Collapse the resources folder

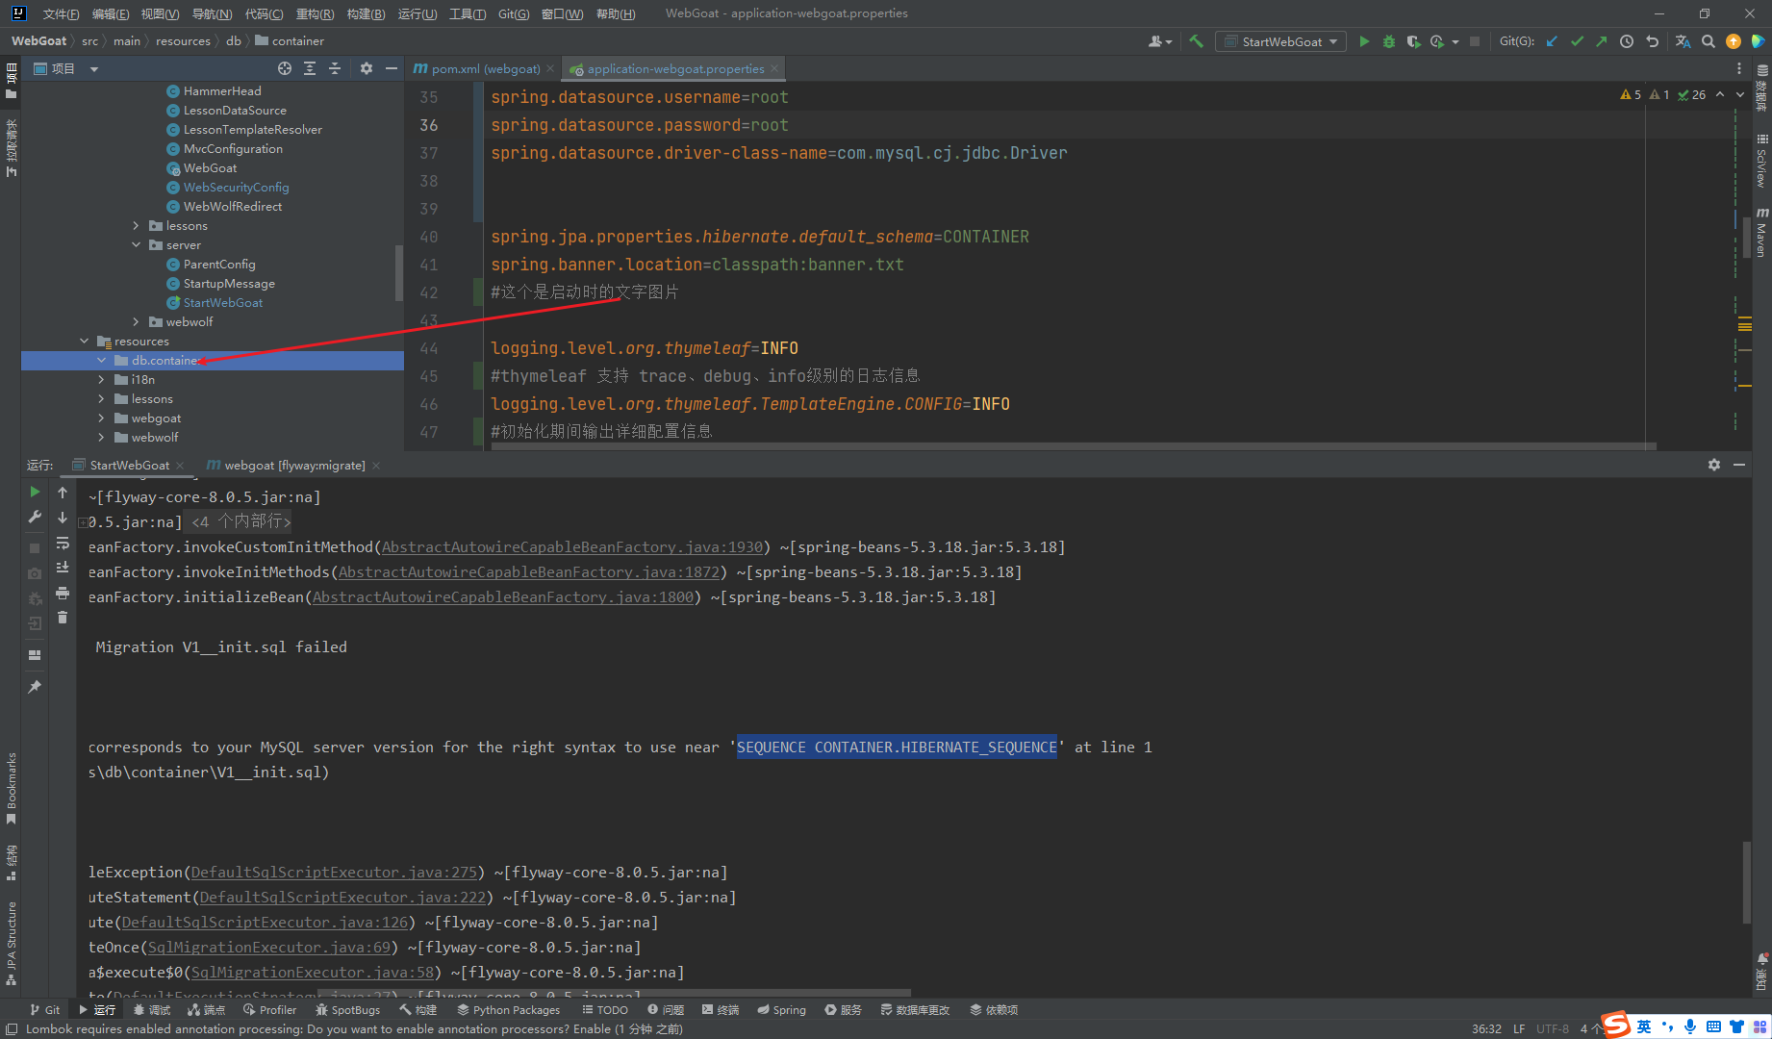coord(84,342)
